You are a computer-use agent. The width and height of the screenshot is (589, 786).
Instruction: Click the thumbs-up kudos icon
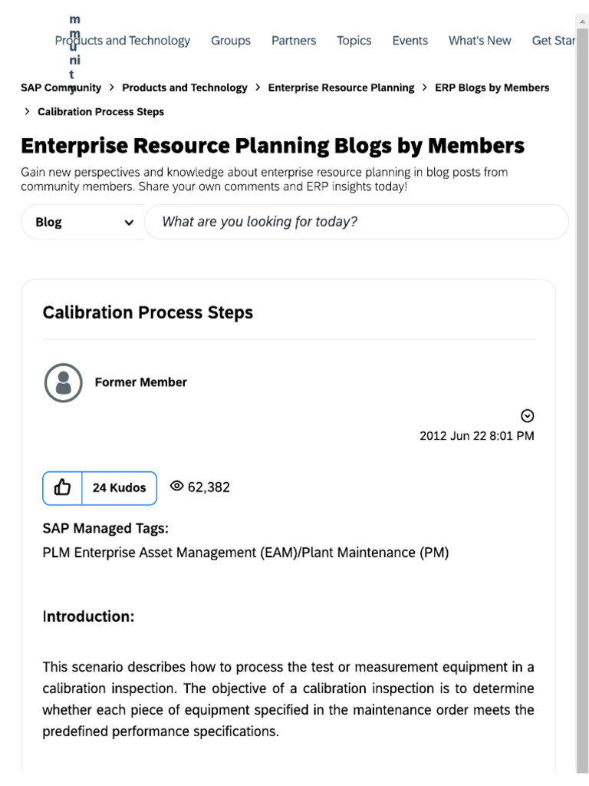click(x=62, y=487)
